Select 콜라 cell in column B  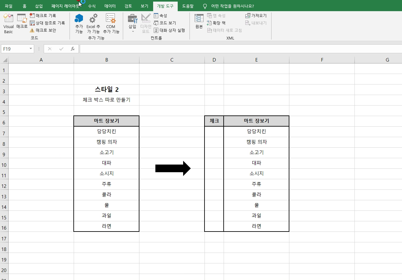107,195
